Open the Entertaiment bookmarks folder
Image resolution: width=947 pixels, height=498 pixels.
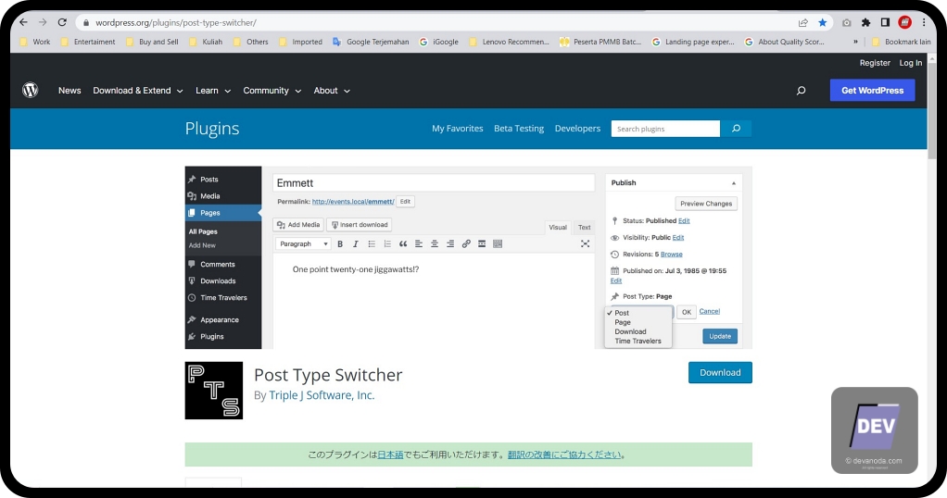88,42
